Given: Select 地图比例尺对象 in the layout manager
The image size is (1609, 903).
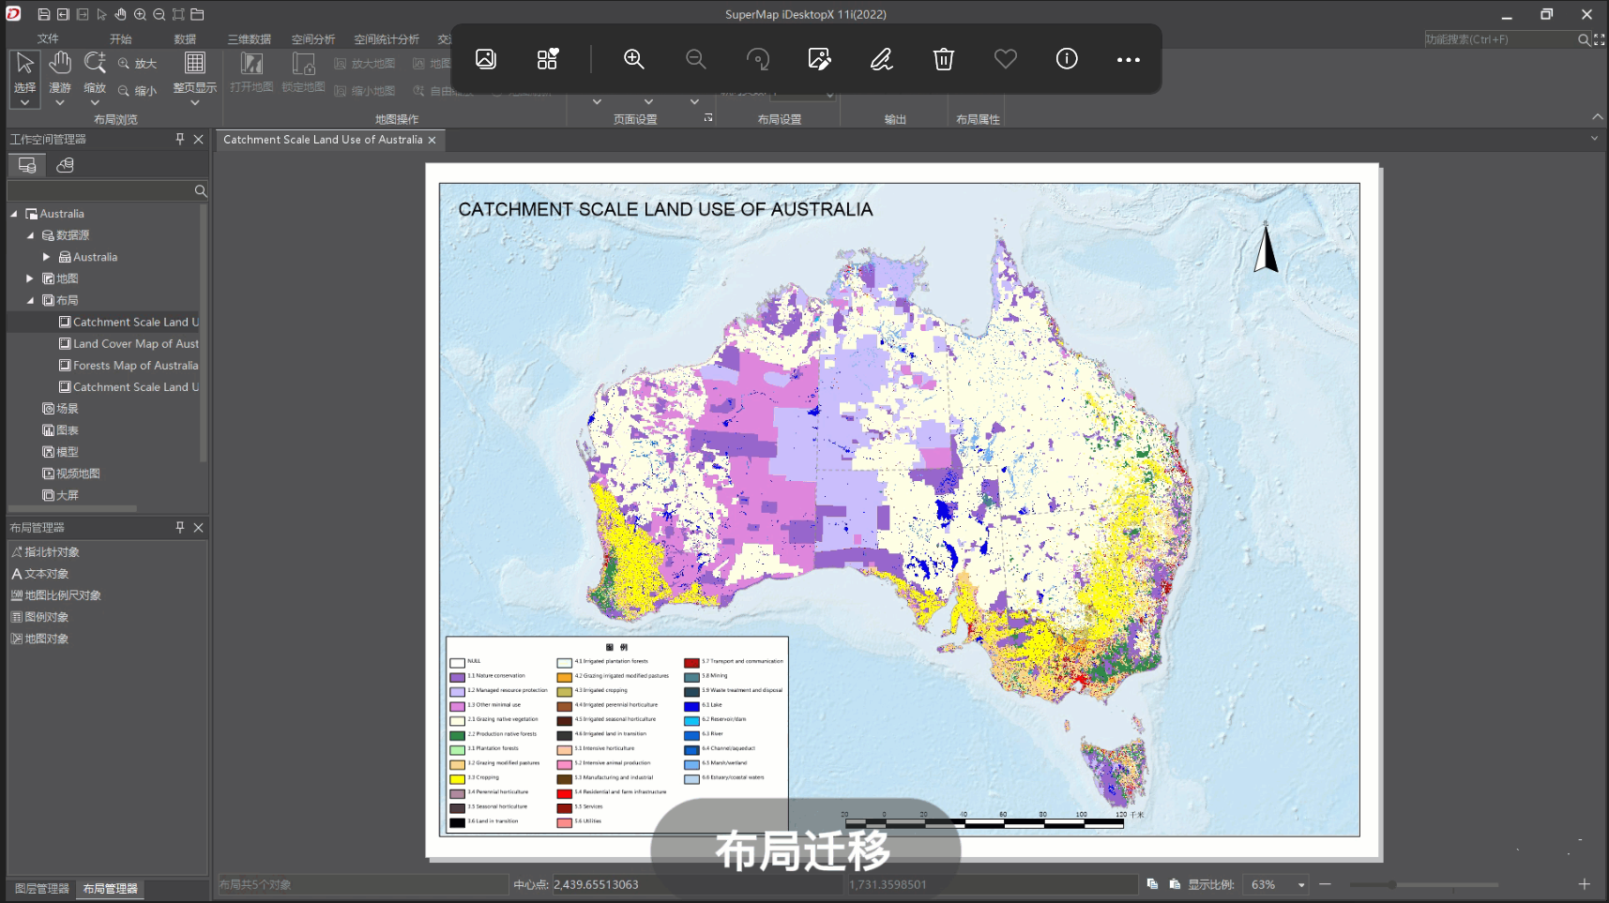Looking at the screenshot, I should coord(55,595).
